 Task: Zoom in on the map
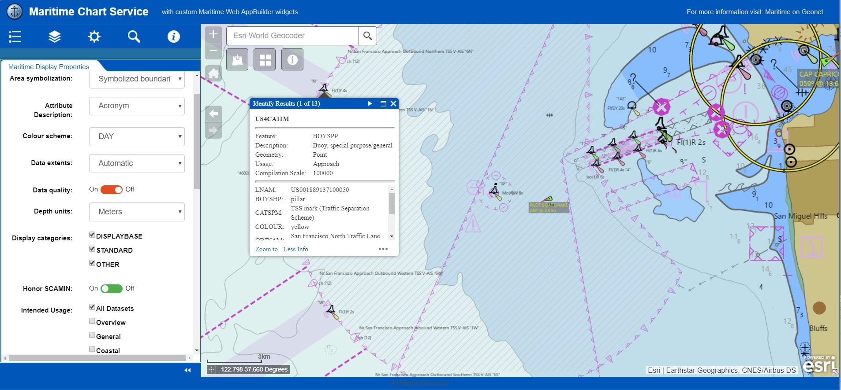point(213,34)
